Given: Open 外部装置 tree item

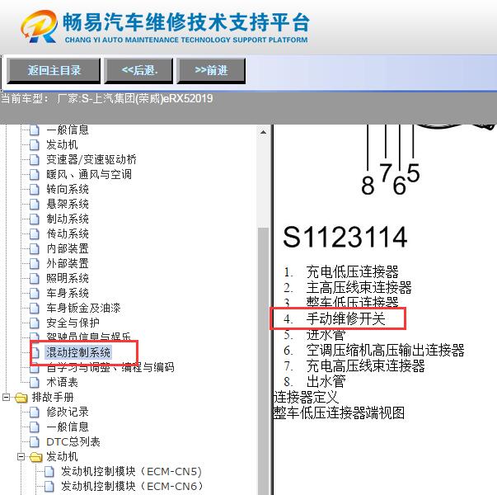Looking at the screenshot, I should pos(68,264).
